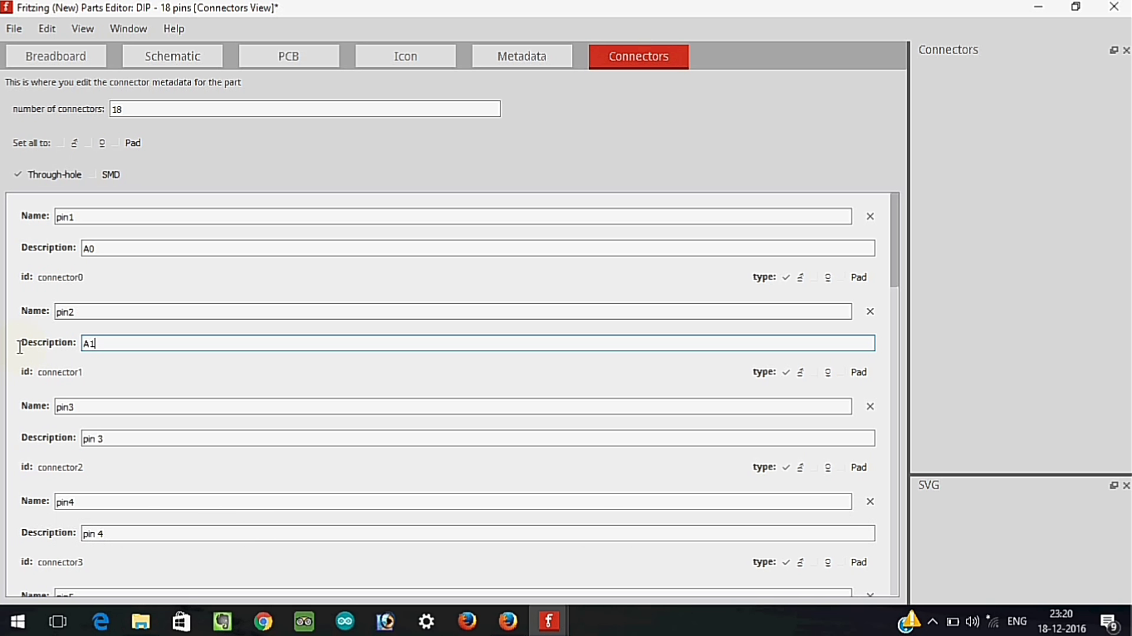Viewport: 1132px width, 636px height.
Task: Set connector2 type to female
Action: (822, 468)
